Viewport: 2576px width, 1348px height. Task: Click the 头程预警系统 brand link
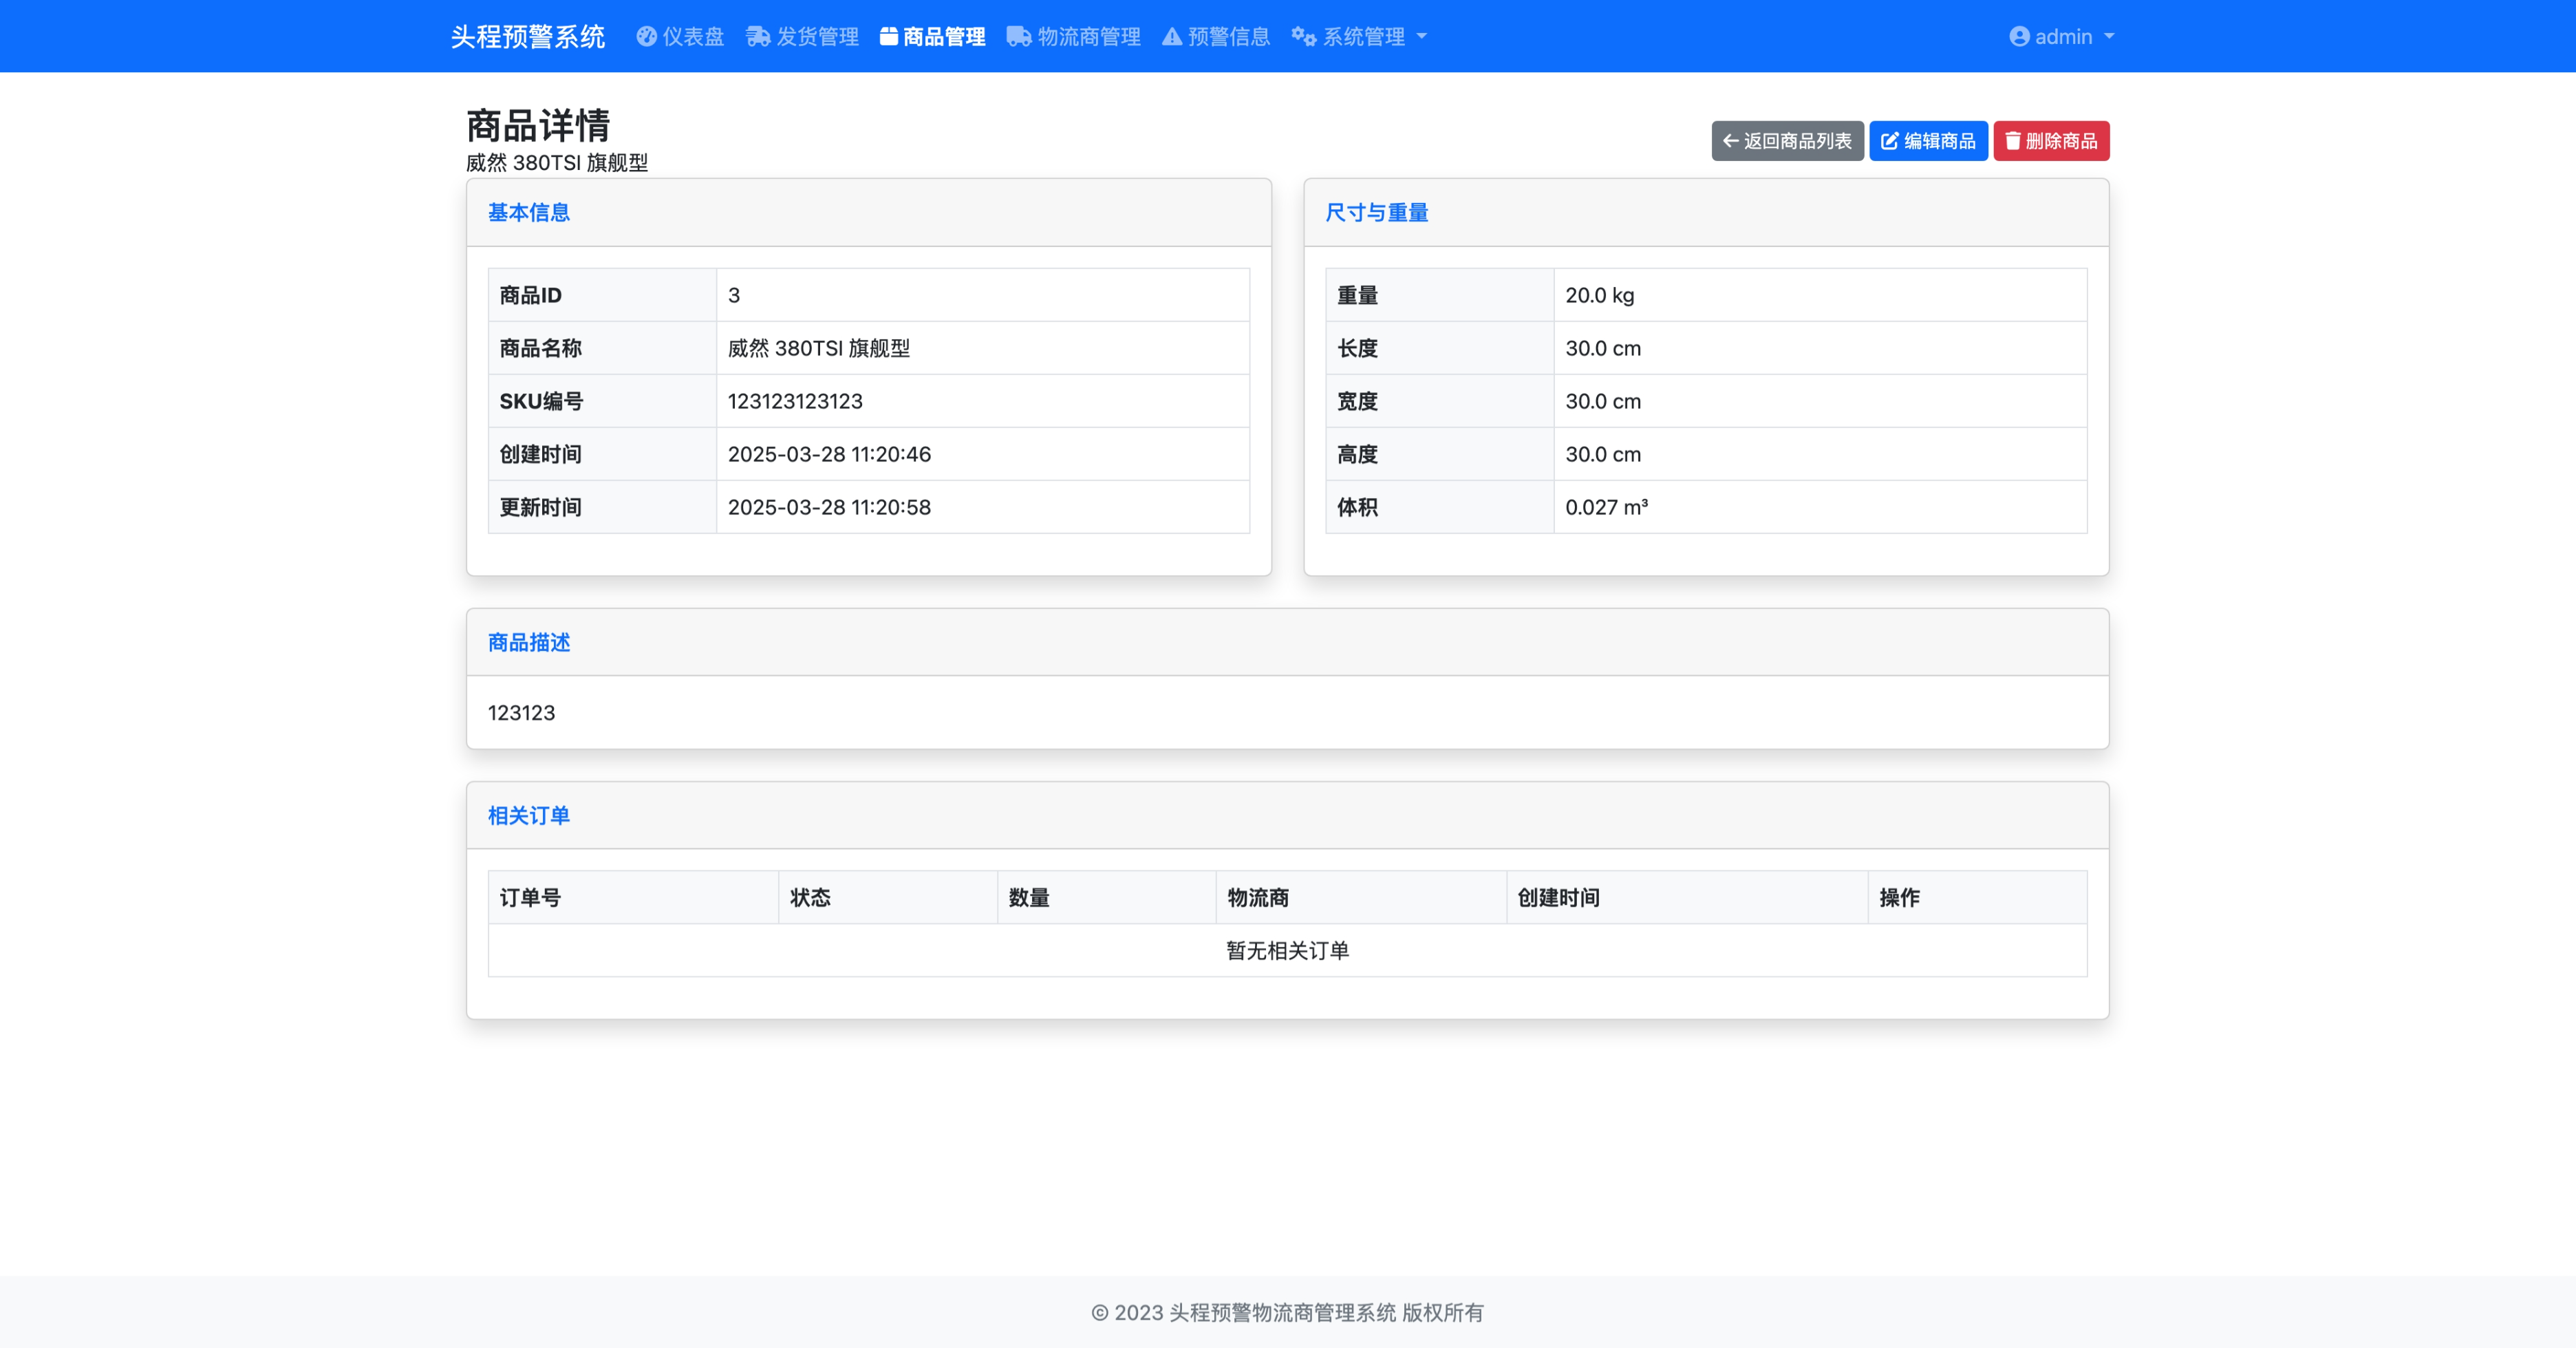coord(527,37)
